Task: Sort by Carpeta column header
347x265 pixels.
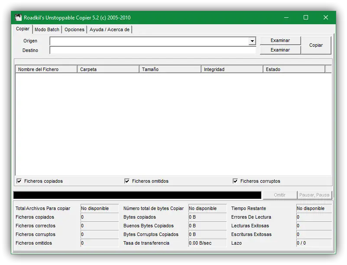Action: click(x=108, y=69)
